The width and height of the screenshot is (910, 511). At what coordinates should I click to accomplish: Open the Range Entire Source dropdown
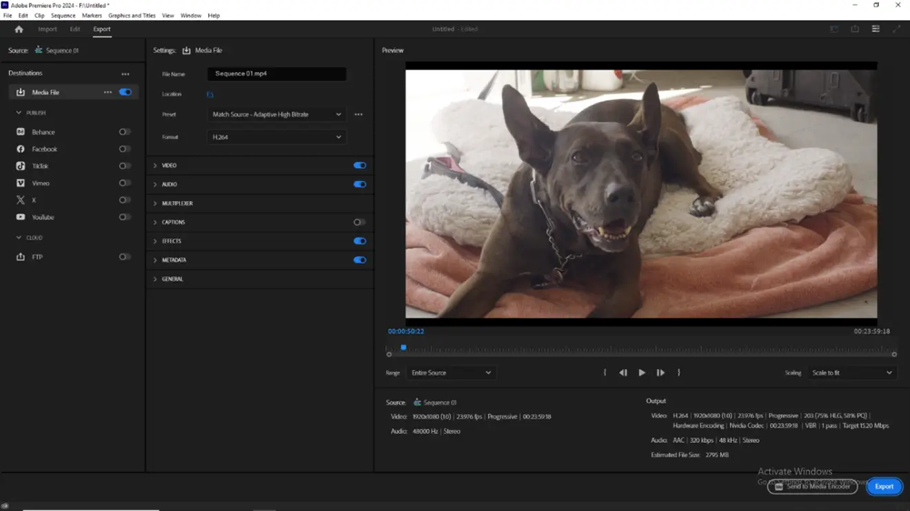coord(450,373)
